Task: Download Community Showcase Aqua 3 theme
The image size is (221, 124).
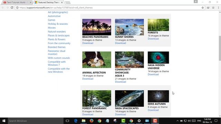Action: pos(121,82)
